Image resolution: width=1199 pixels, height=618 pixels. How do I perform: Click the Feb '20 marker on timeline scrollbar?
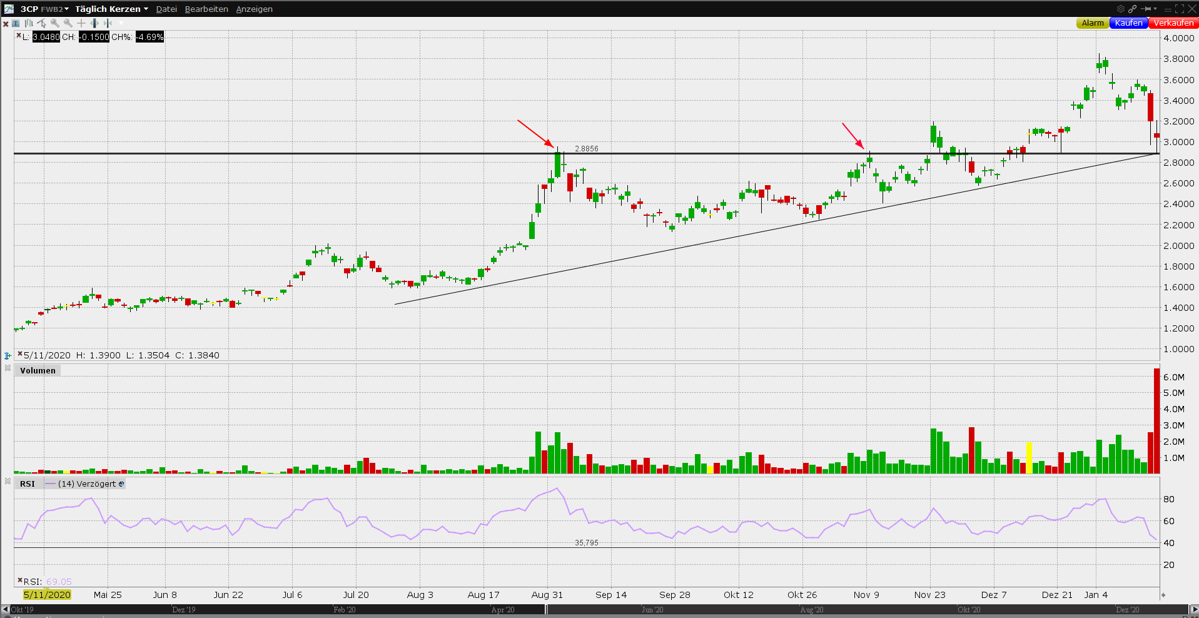tap(345, 610)
